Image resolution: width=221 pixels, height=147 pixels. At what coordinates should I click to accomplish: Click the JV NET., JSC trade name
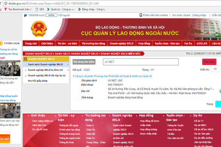115,80
